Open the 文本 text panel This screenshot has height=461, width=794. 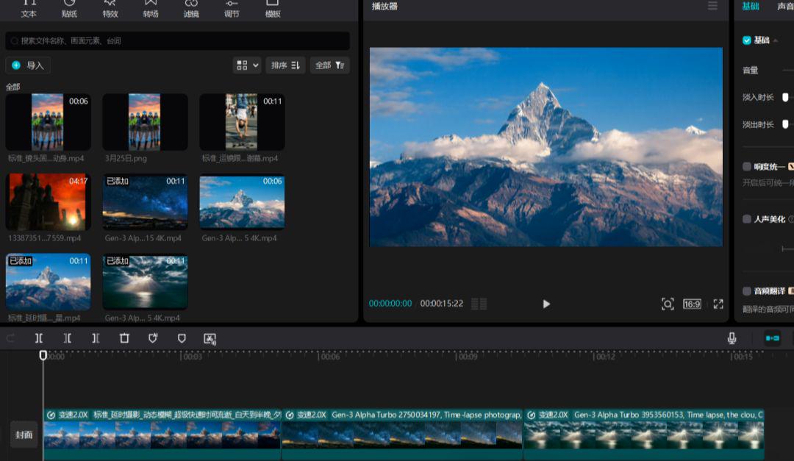pyautogui.click(x=29, y=9)
